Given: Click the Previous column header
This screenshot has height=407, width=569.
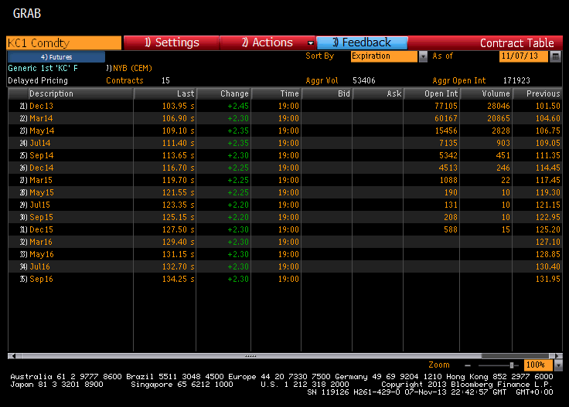Looking at the screenshot, I should coord(537,94).
